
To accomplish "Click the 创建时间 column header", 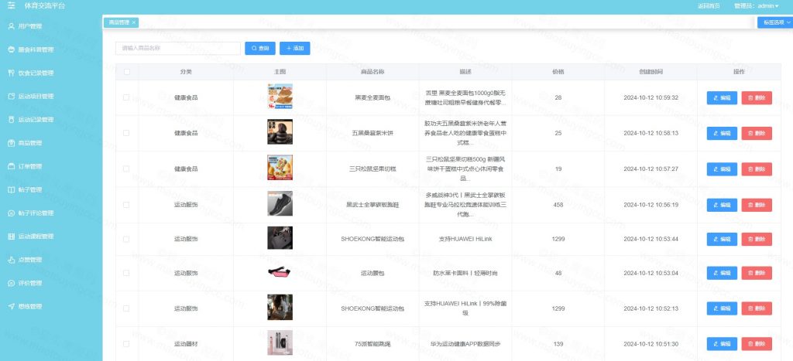I will [x=651, y=72].
